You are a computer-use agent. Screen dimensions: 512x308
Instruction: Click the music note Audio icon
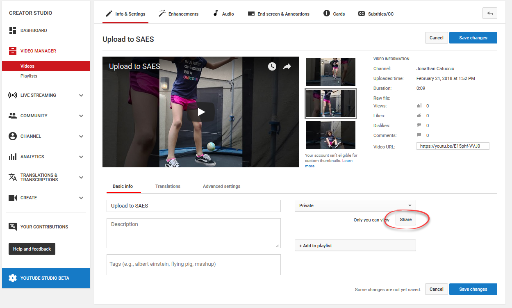point(216,14)
